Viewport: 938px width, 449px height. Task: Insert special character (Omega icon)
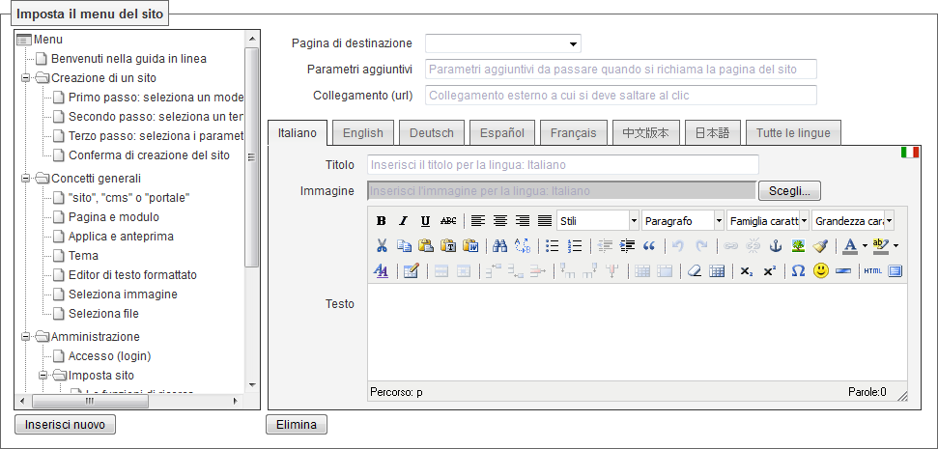point(798,270)
